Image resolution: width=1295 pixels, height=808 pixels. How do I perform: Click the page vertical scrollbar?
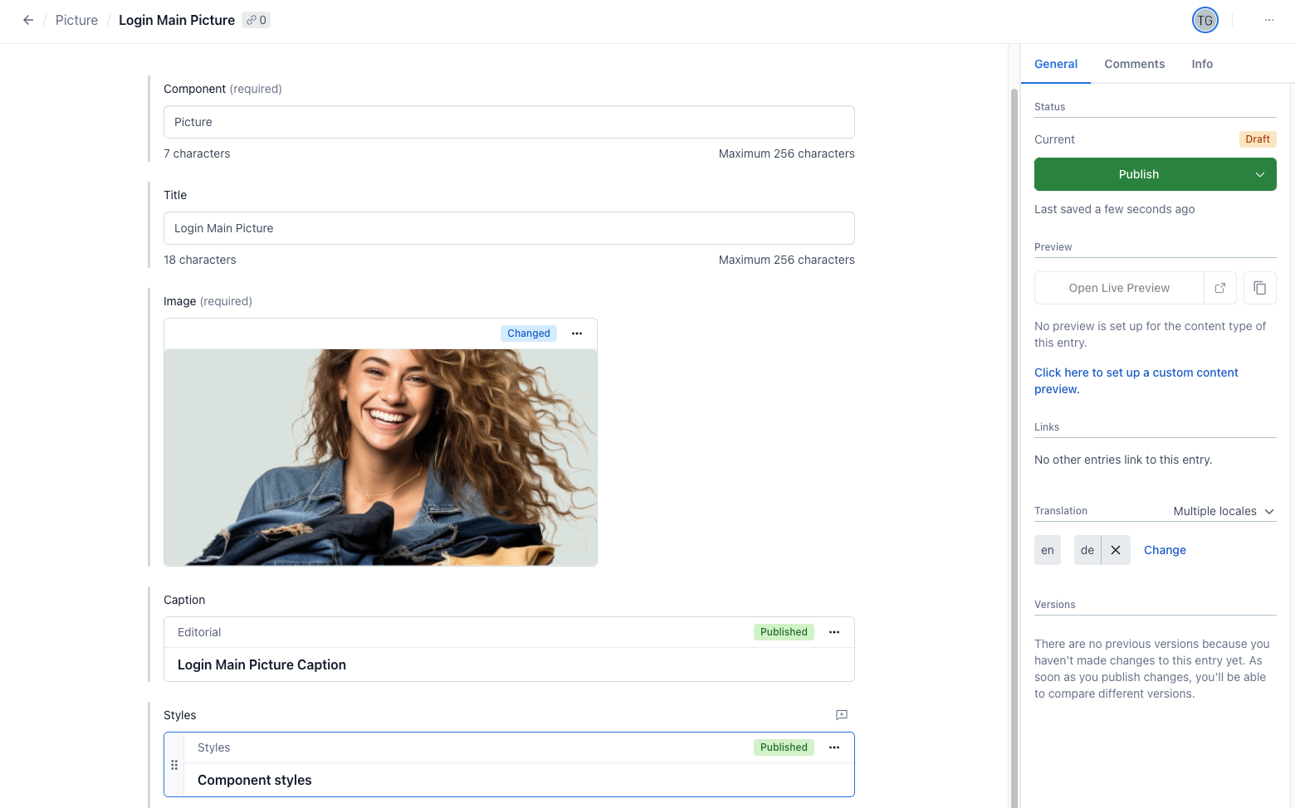coord(1014,448)
